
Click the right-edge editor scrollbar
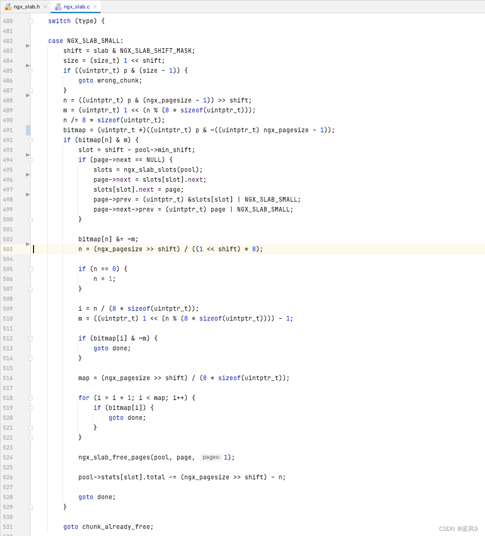[483, 189]
